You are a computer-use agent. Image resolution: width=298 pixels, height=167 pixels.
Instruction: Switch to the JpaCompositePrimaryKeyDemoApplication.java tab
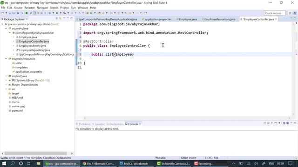coord(107,19)
